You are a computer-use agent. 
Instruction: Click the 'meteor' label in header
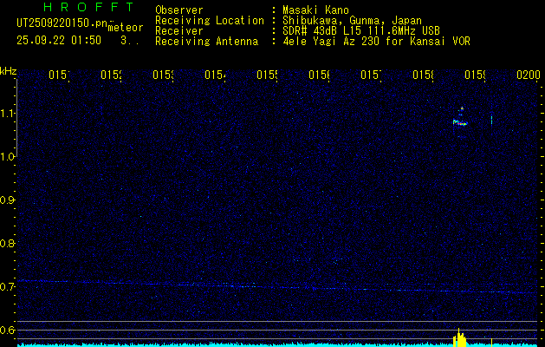126,28
